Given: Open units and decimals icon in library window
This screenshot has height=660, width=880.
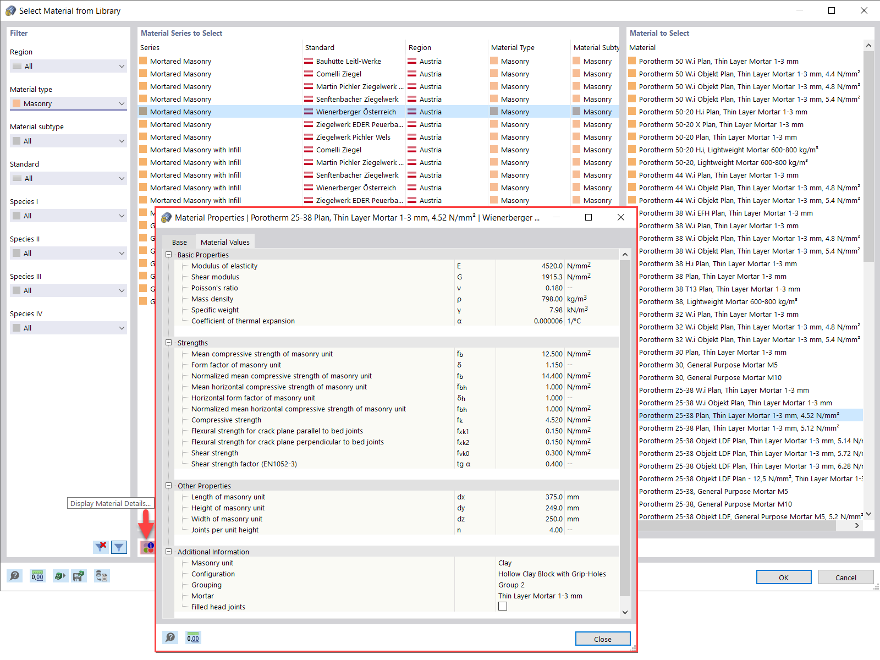Looking at the screenshot, I should click(37, 576).
